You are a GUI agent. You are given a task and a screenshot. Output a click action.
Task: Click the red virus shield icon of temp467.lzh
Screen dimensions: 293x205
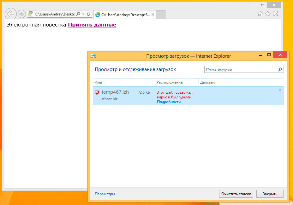[97, 92]
